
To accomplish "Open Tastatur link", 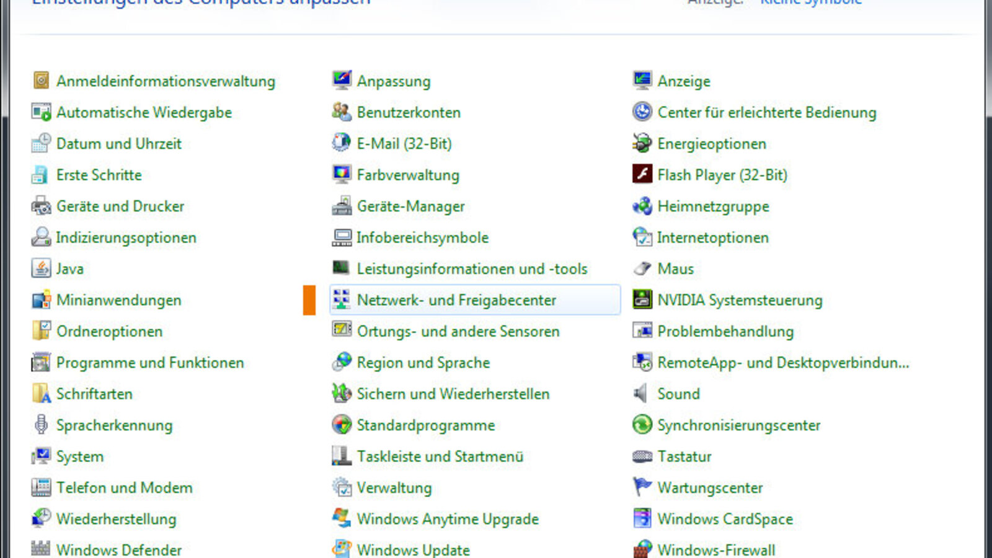I will 684,456.
